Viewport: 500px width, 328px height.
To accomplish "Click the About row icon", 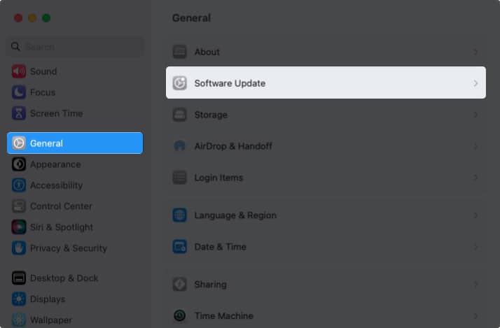I will 179,52.
